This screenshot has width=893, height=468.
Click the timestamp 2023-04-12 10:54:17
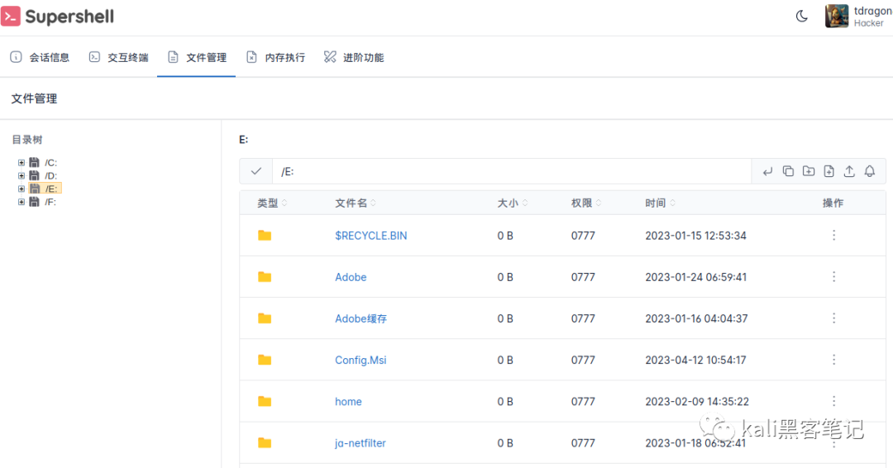pos(695,360)
